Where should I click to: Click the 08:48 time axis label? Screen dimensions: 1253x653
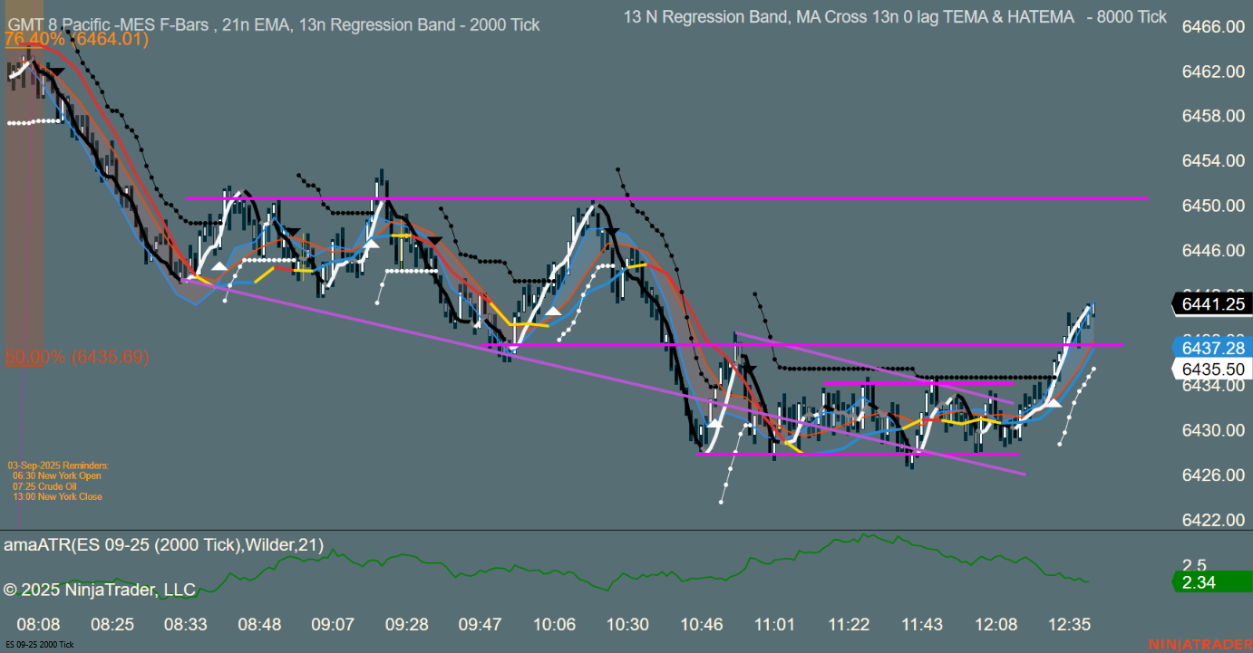tap(259, 625)
